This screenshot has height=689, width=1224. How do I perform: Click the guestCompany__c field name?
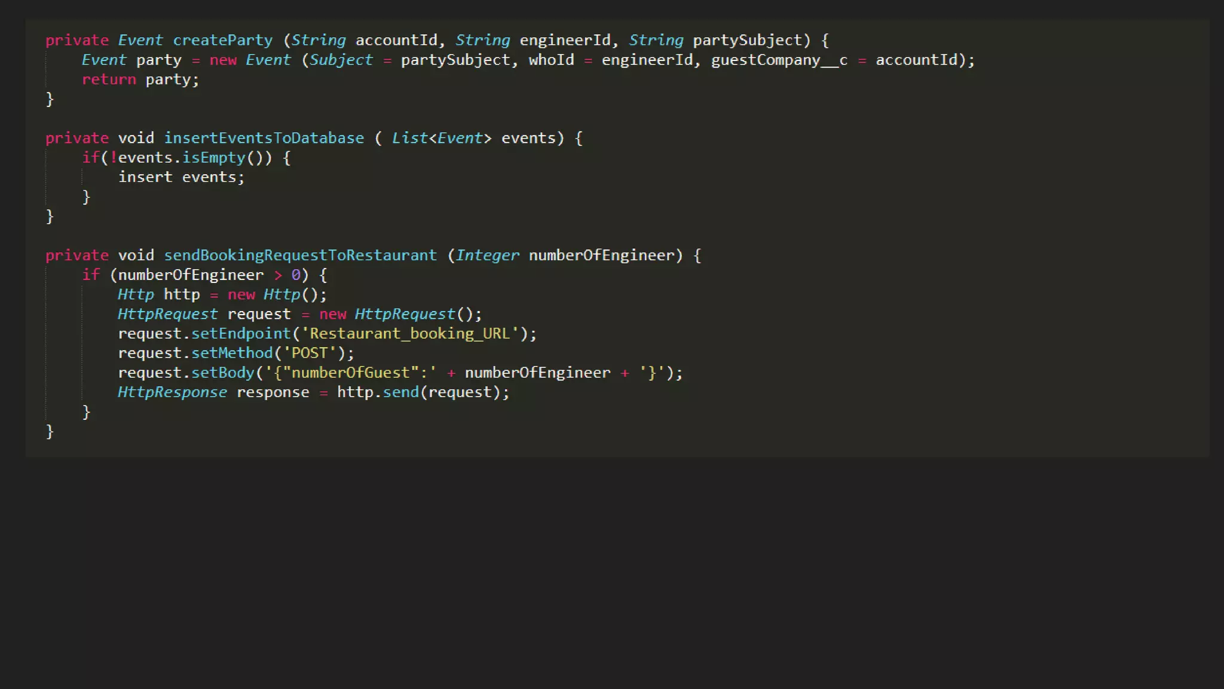tap(779, 60)
